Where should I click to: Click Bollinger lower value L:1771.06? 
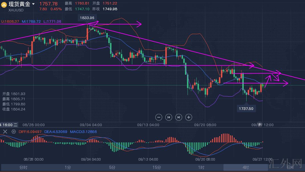(x=52, y=21)
